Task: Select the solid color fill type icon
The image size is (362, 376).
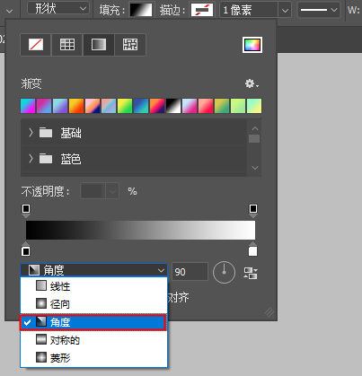Action: click(x=67, y=45)
